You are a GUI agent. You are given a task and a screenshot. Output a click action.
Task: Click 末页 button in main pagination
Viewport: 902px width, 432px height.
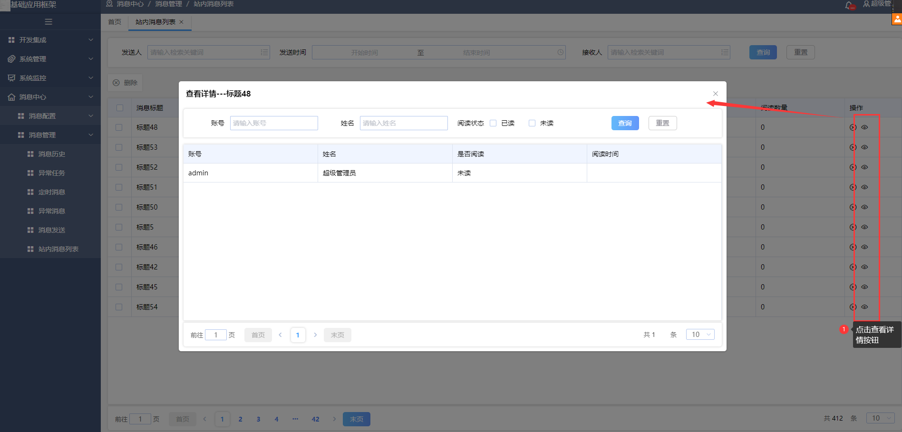pyautogui.click(x=357, y=419)
